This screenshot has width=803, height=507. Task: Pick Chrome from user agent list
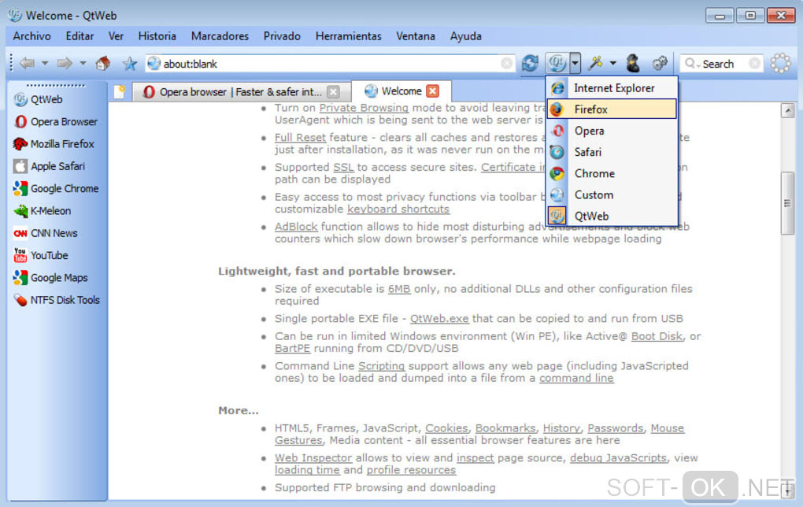tap(612, 174)
